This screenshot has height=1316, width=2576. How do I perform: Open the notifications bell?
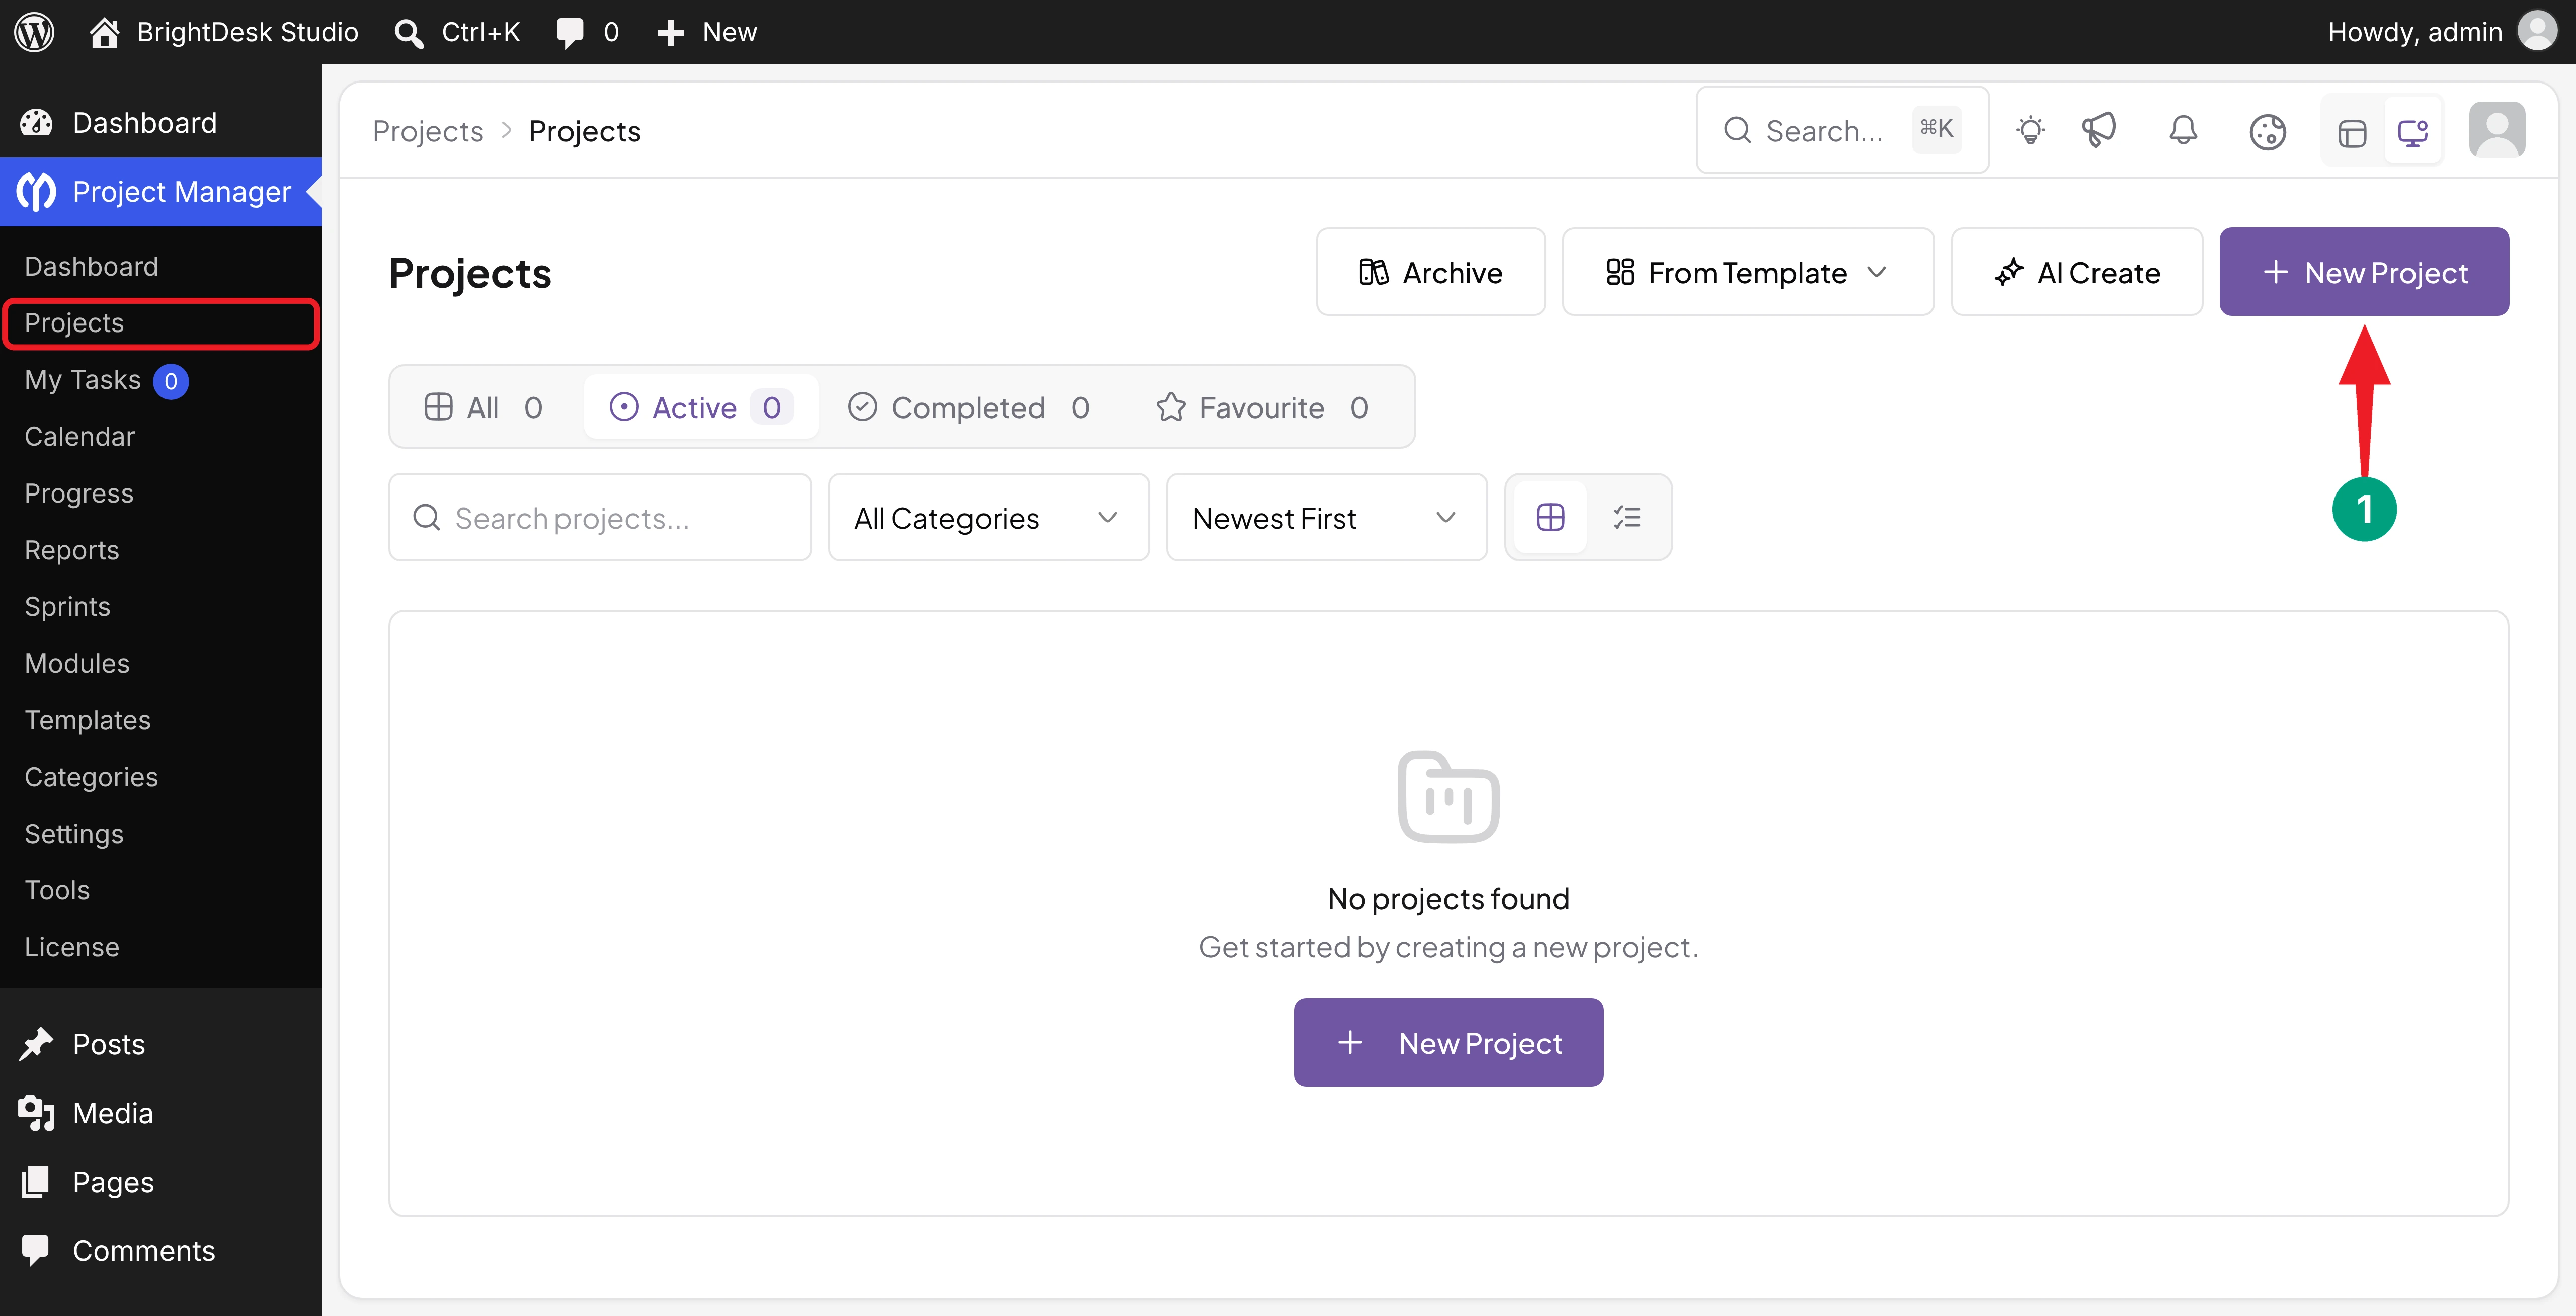tap(2183, 131)
